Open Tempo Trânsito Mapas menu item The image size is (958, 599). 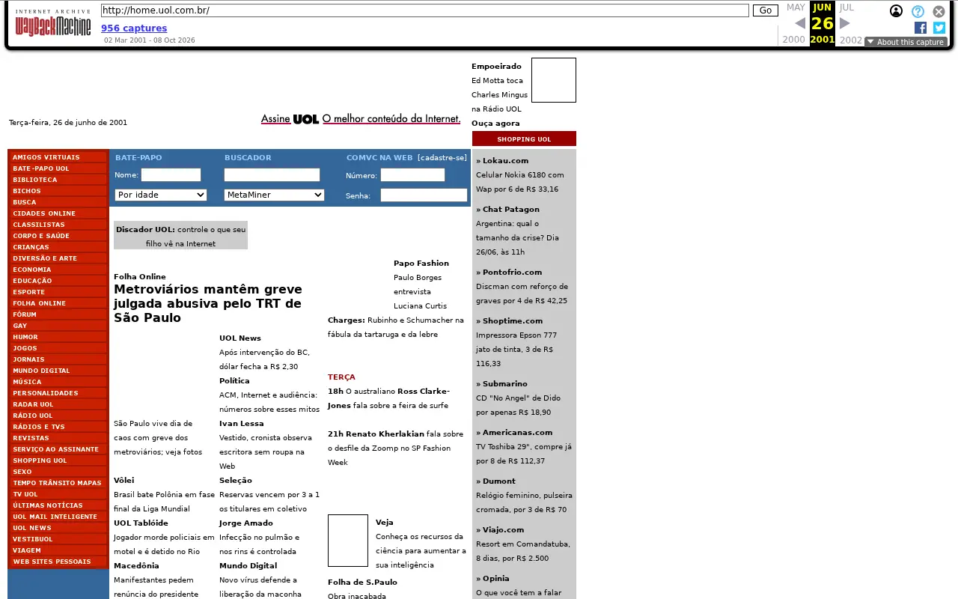[x=58, y=483]
